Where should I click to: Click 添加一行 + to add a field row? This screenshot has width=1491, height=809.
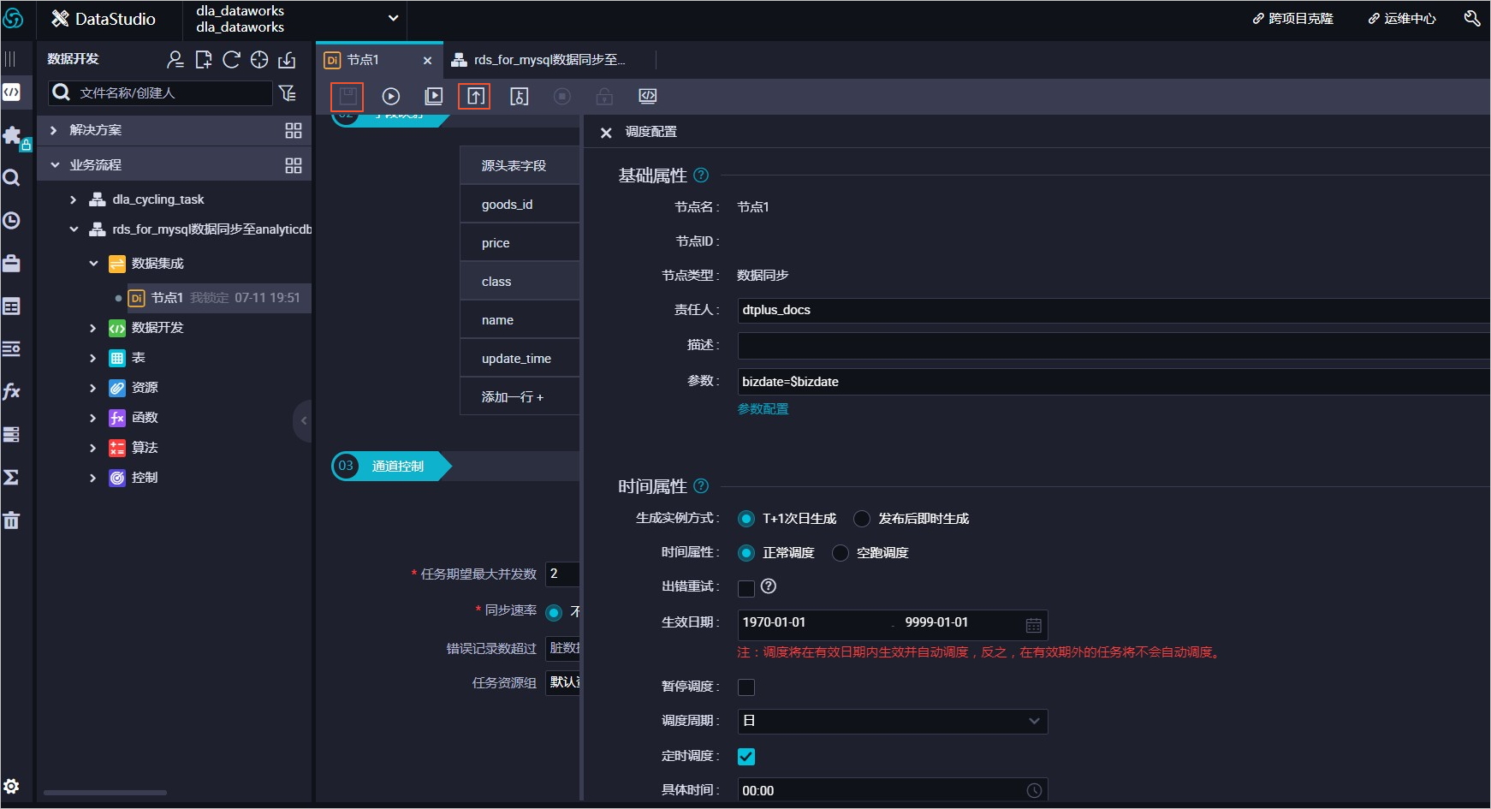[x=512, y=397]
